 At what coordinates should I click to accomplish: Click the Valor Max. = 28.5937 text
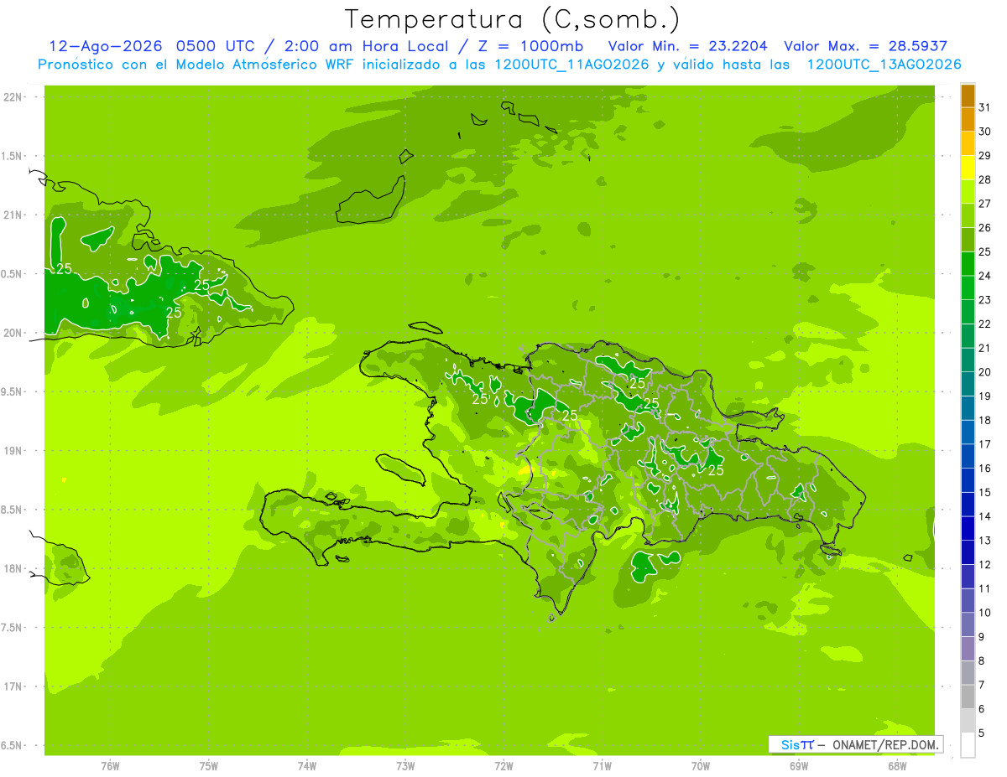(866, 46)
